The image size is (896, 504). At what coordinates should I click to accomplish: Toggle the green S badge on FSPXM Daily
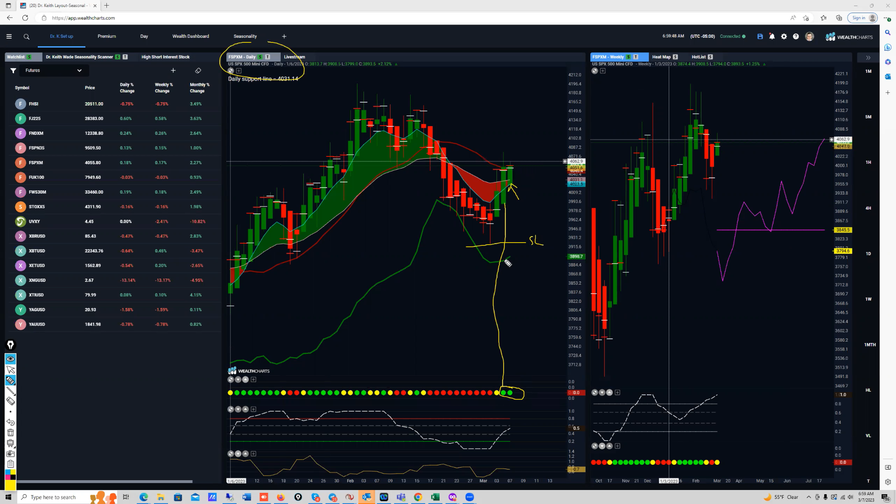click(x=260, y=57)
